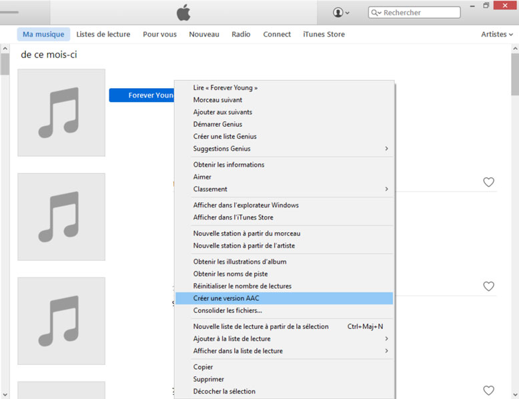Choose Ajouter aux suivants
This screenshot has height=399, width=519.
(284, 112)
